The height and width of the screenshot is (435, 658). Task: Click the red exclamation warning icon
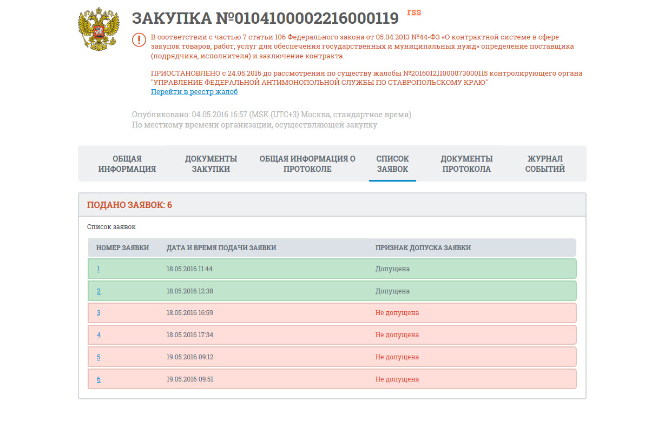point(139,39)
